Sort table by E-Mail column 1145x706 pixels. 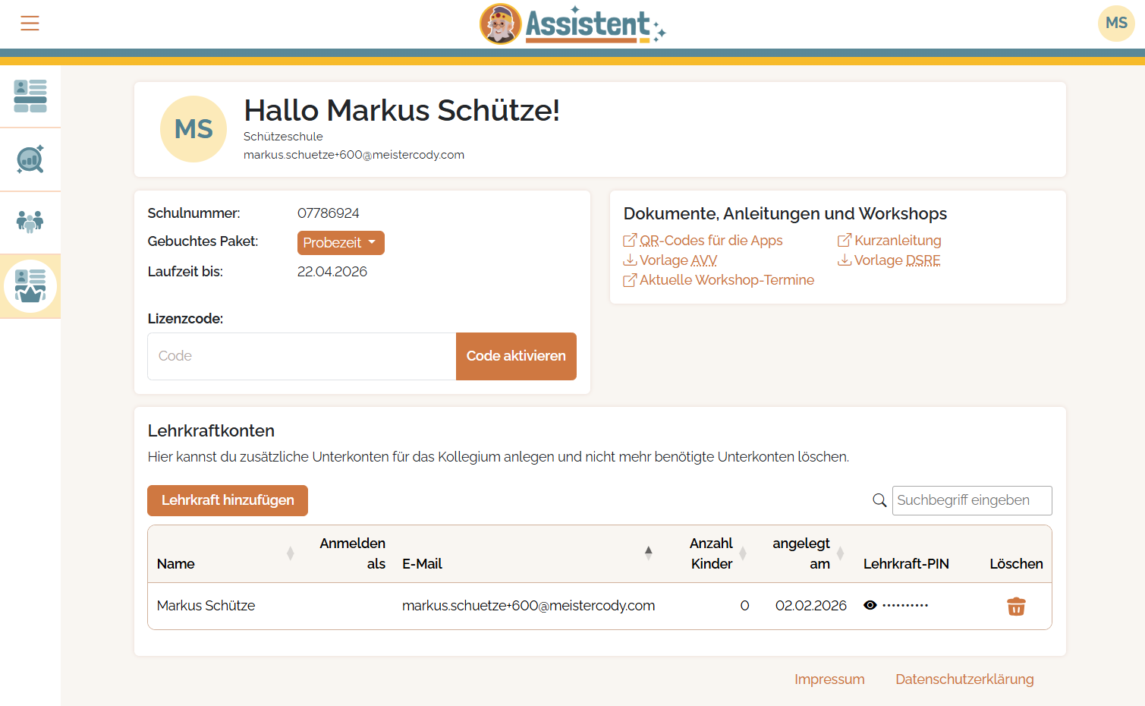[x=648, y=553]
